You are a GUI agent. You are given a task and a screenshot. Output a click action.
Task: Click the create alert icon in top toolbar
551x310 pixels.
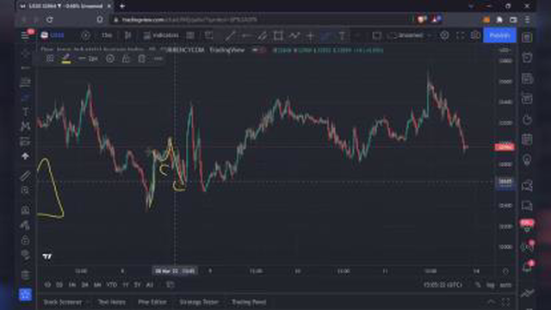(208, 35)
